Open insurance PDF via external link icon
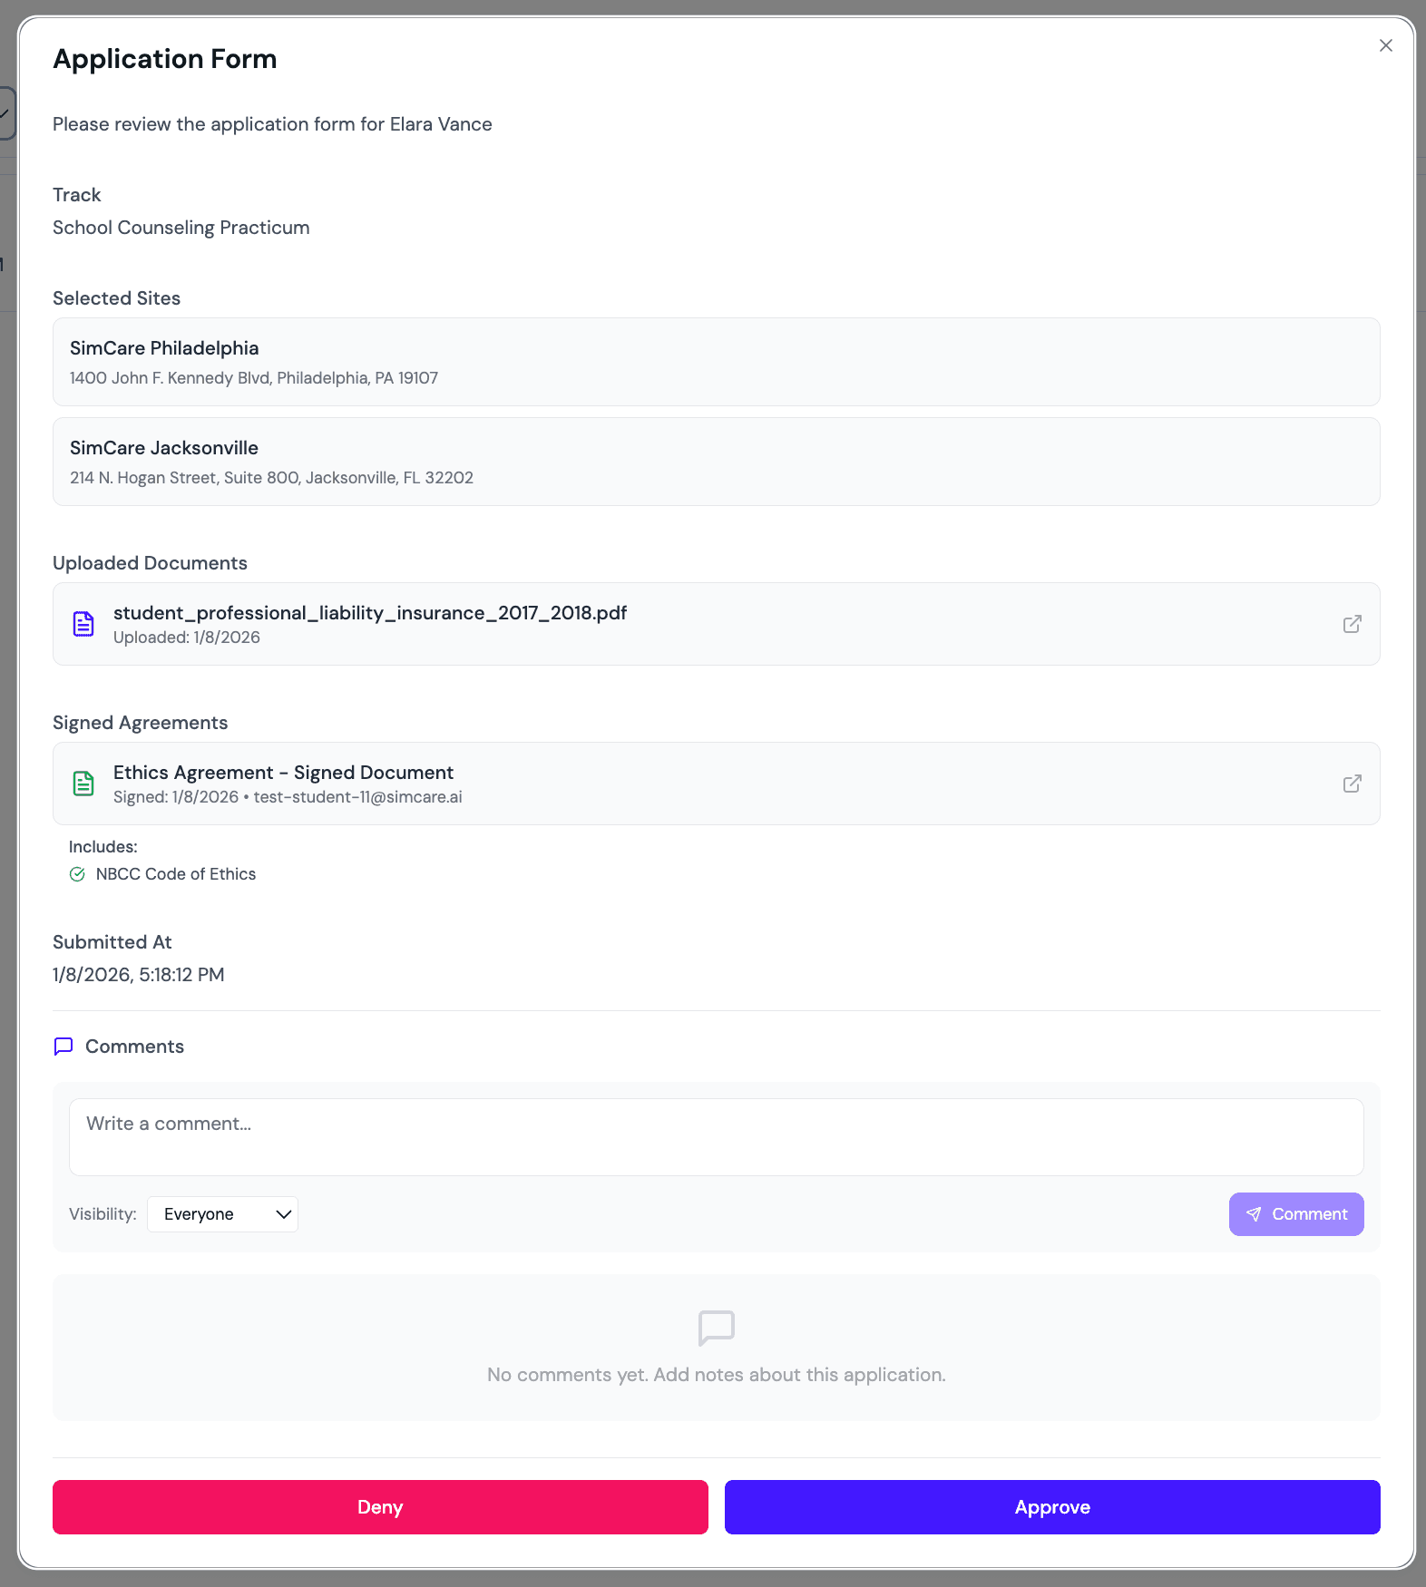This screenshot has width=1426, height=1587. point(1352,624)
